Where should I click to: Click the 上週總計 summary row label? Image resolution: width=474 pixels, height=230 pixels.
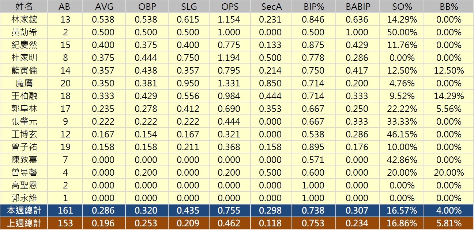coord(24,223)
